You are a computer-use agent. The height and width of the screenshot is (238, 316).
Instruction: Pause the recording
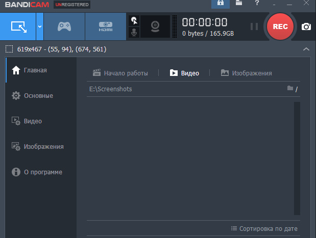pyautogui.click(x=254, y=27)
